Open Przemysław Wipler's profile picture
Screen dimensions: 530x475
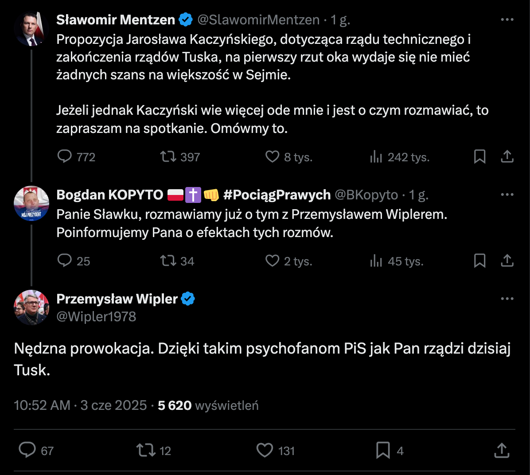click(31, 308)
